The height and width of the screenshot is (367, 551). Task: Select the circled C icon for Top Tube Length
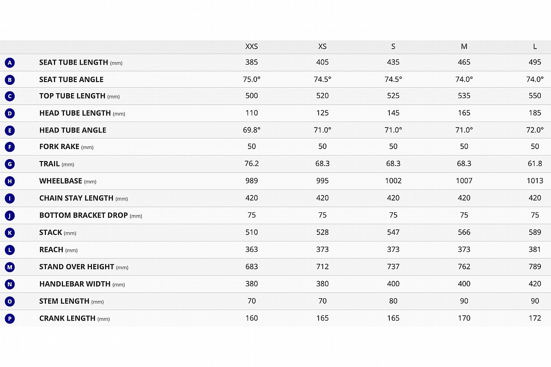click(10, 96)
